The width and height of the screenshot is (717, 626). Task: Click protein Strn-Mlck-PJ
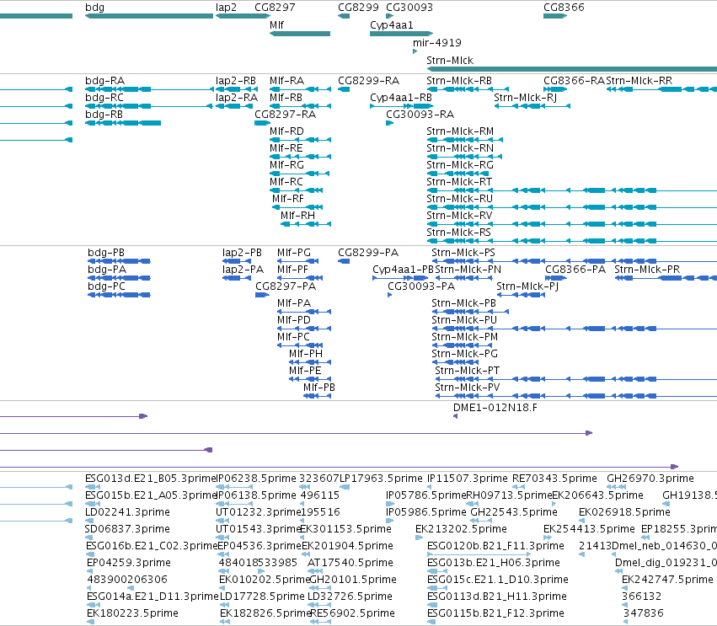[x=527, y=286]
